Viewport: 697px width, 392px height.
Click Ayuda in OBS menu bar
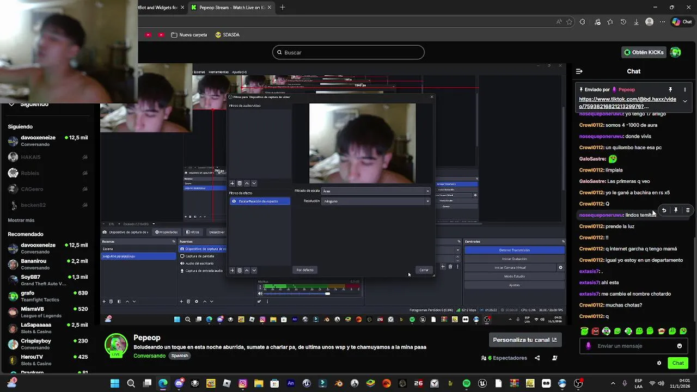coord(239,72)
